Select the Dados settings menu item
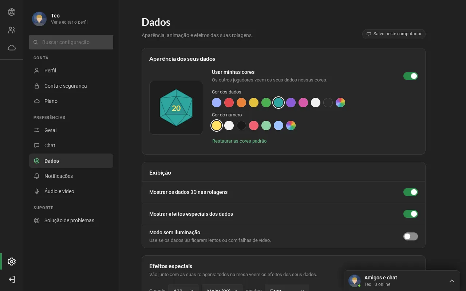Image resolution: width=466 pixels, height=291 pixels. [x=71, y=161]
